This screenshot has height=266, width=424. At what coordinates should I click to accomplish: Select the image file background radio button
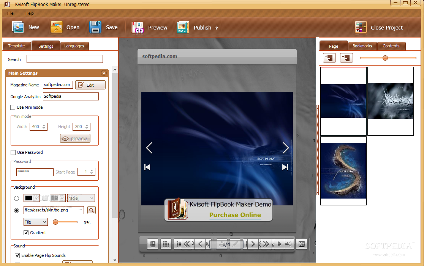click(16, 210)
